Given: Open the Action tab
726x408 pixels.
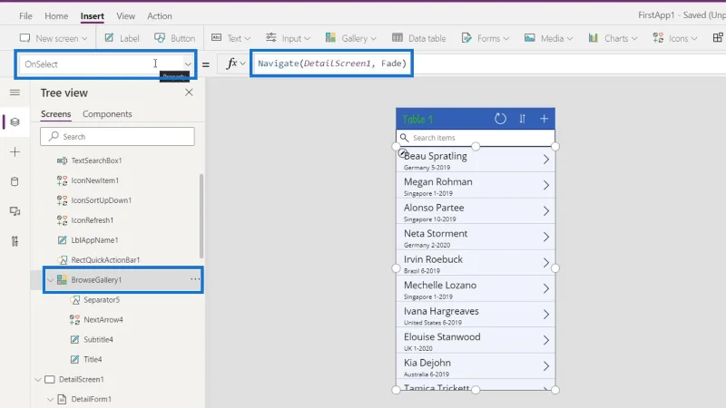Looking at the screenshot, I should coord(160,15).
